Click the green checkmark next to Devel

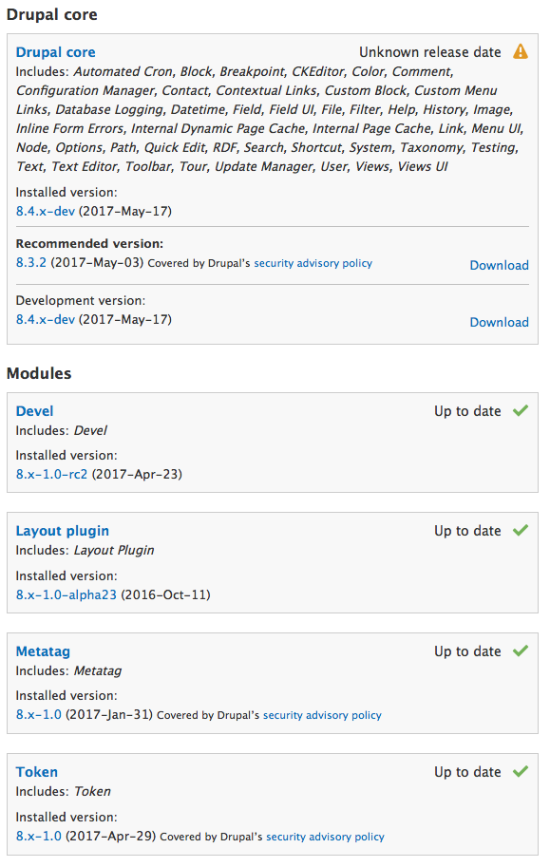[x=521, y=411]
